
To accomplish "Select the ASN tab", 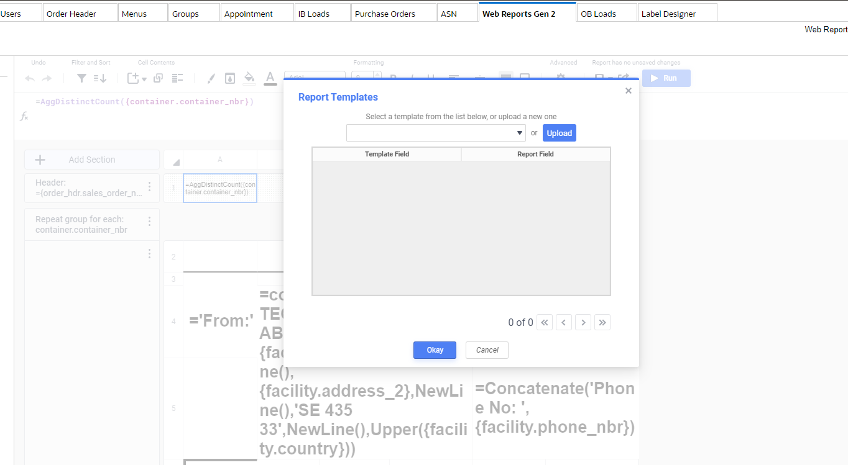I will tap(457, 13).
